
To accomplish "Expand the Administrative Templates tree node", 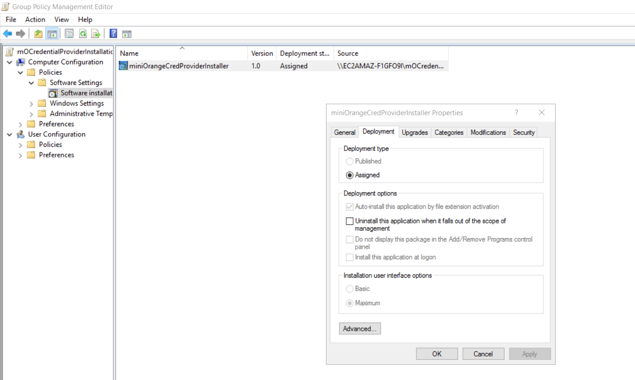I will point(32,114).
